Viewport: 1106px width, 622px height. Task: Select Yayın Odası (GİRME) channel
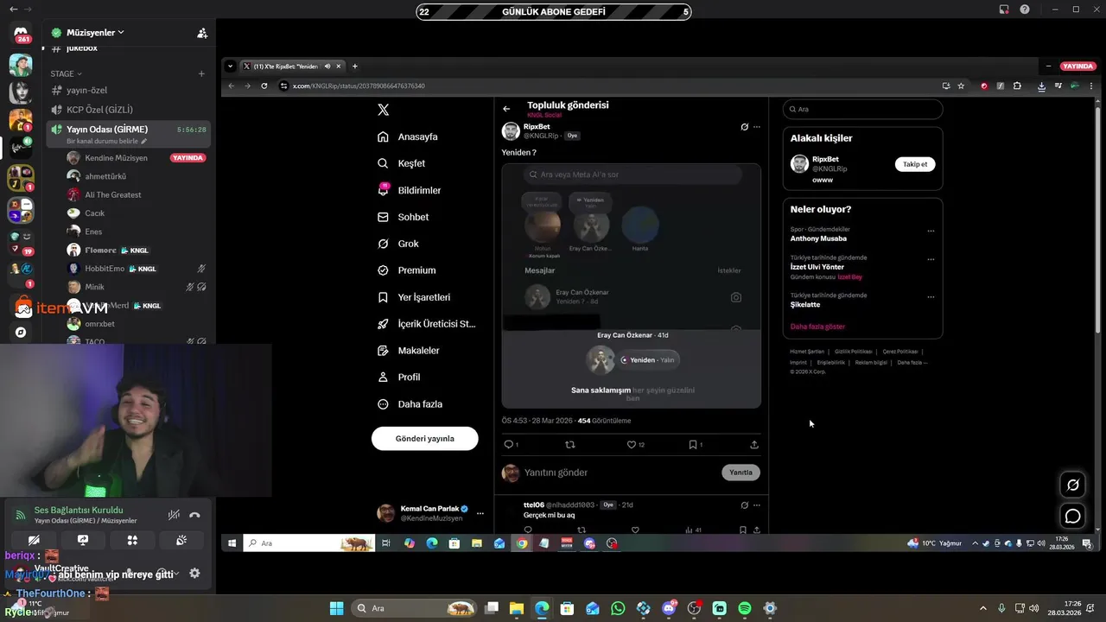point(128,133)
